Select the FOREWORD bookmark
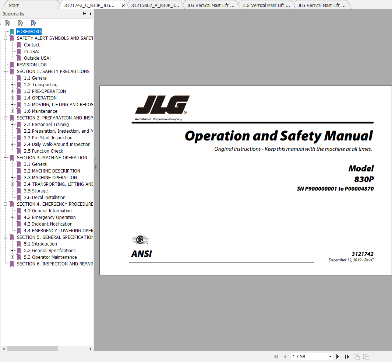Screen dimensions: 392x362 click(29, 32)
